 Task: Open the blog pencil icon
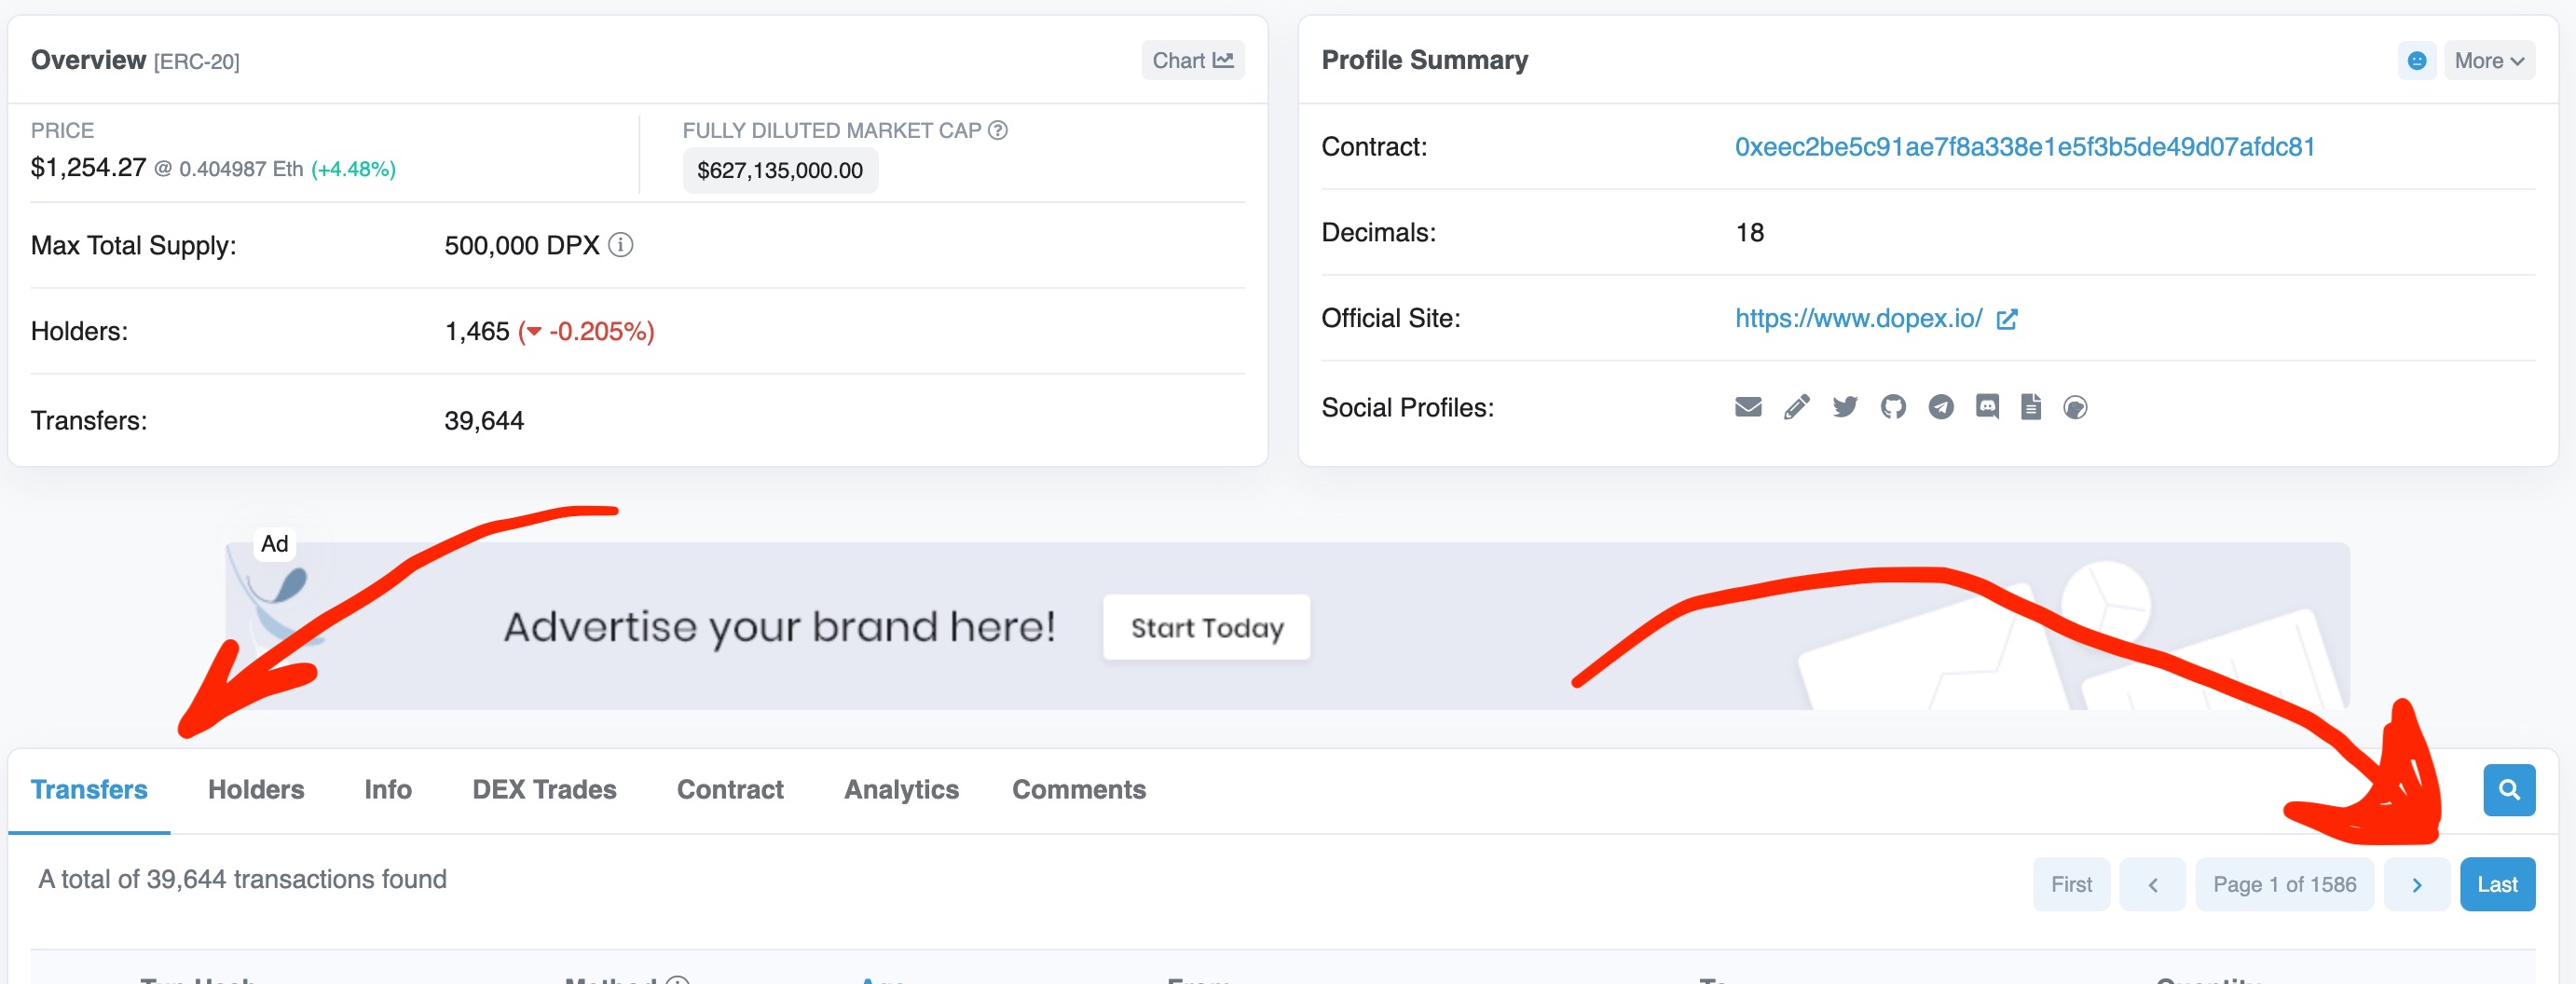coord(1796,407)
